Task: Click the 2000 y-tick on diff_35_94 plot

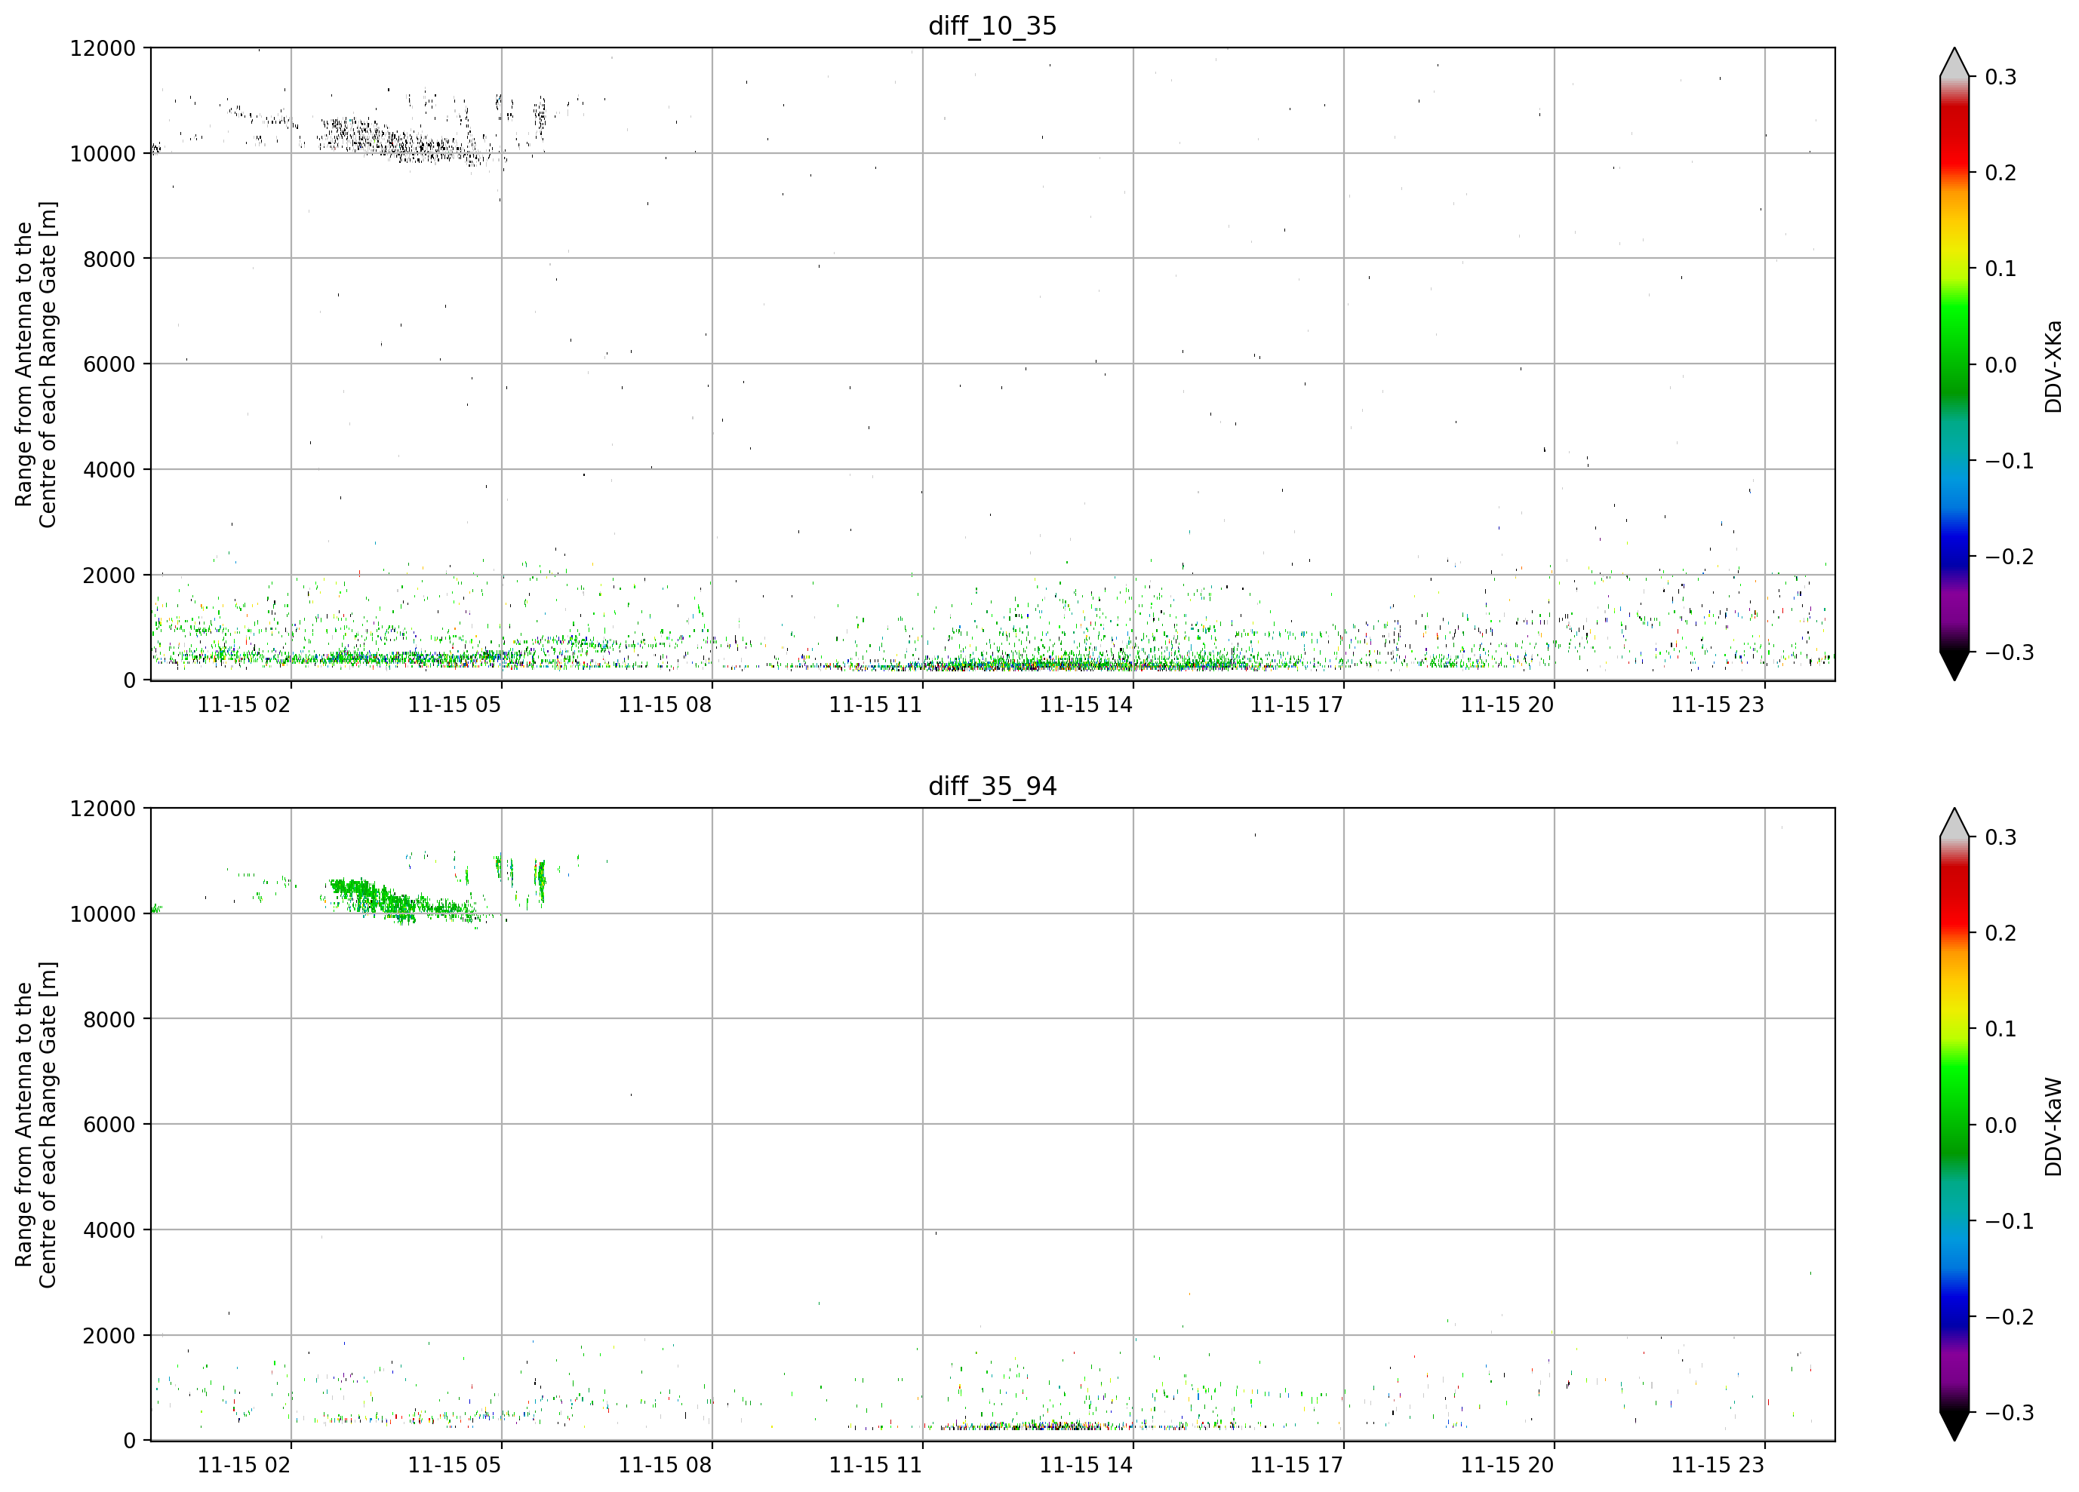Action: (109, 1335)
